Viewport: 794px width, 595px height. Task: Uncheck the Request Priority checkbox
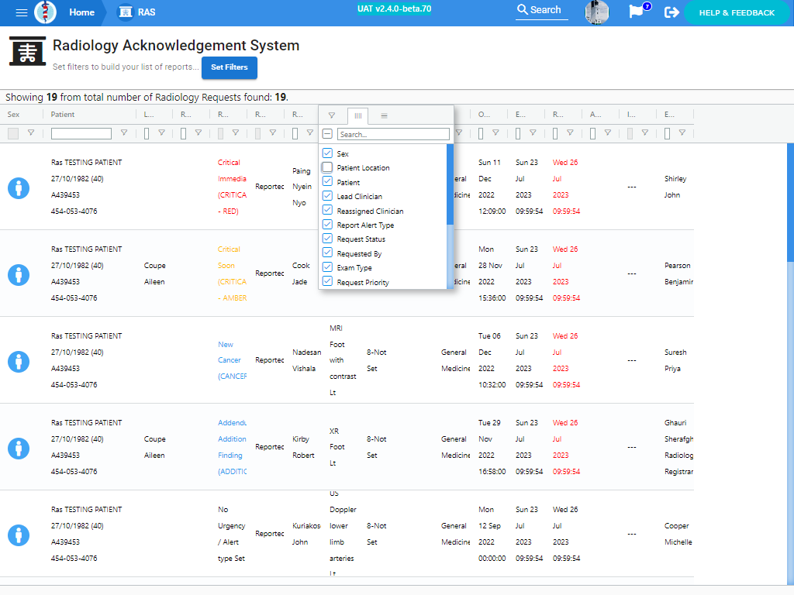click(327, 281)
